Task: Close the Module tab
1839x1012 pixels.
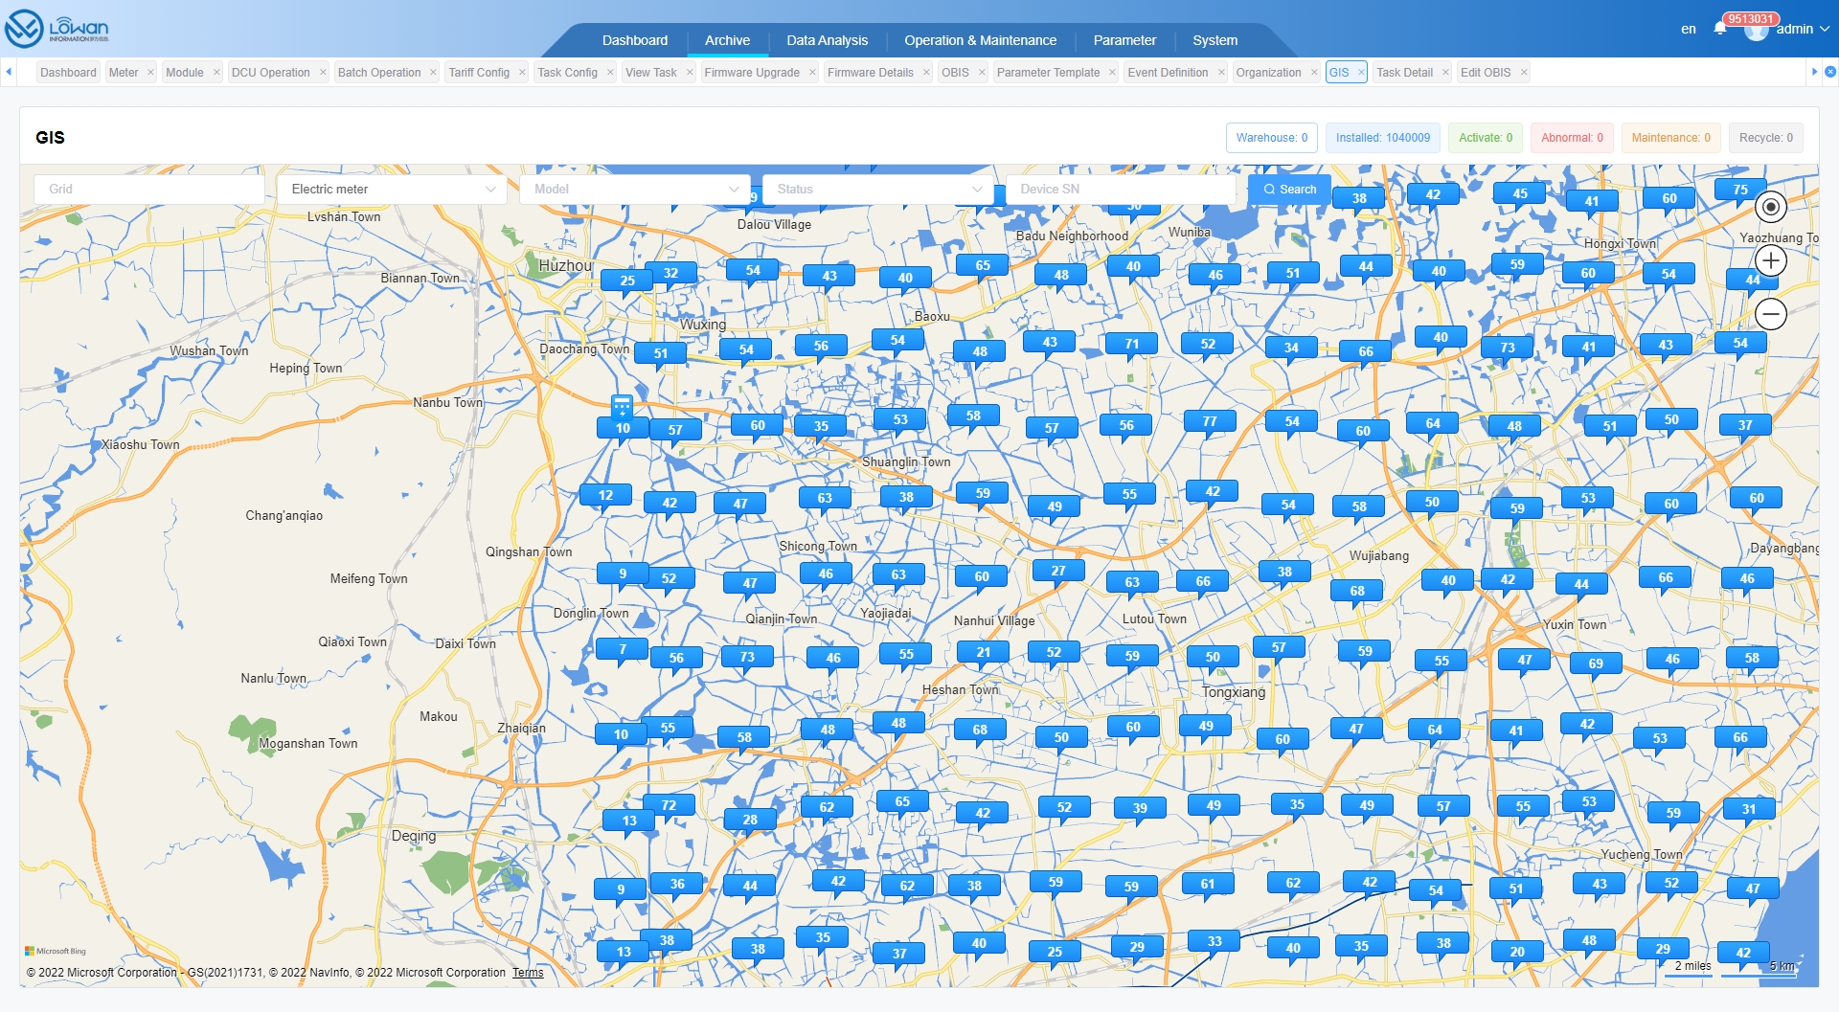Action: (x=216, y=72)
